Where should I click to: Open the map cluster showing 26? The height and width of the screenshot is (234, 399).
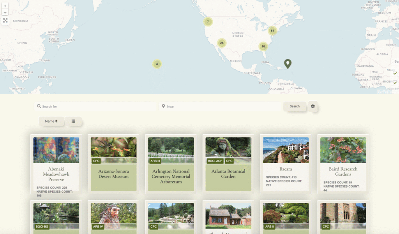click(x=222, y=43)
